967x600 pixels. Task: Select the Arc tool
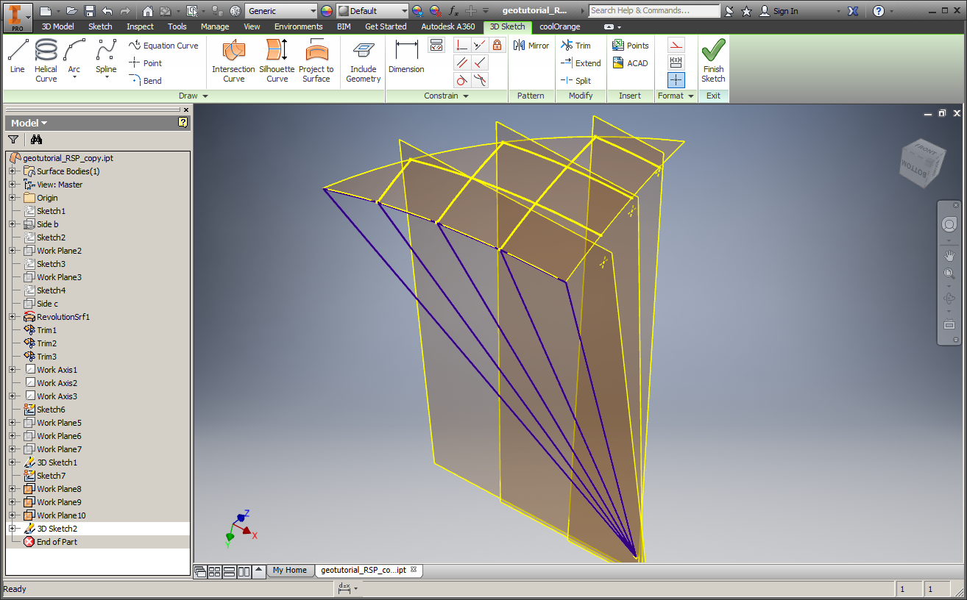click(74, 59)
